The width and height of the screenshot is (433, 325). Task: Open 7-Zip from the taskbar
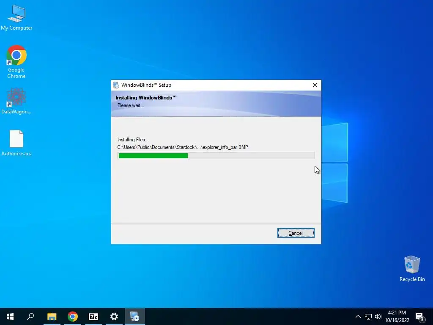[93, 317]
